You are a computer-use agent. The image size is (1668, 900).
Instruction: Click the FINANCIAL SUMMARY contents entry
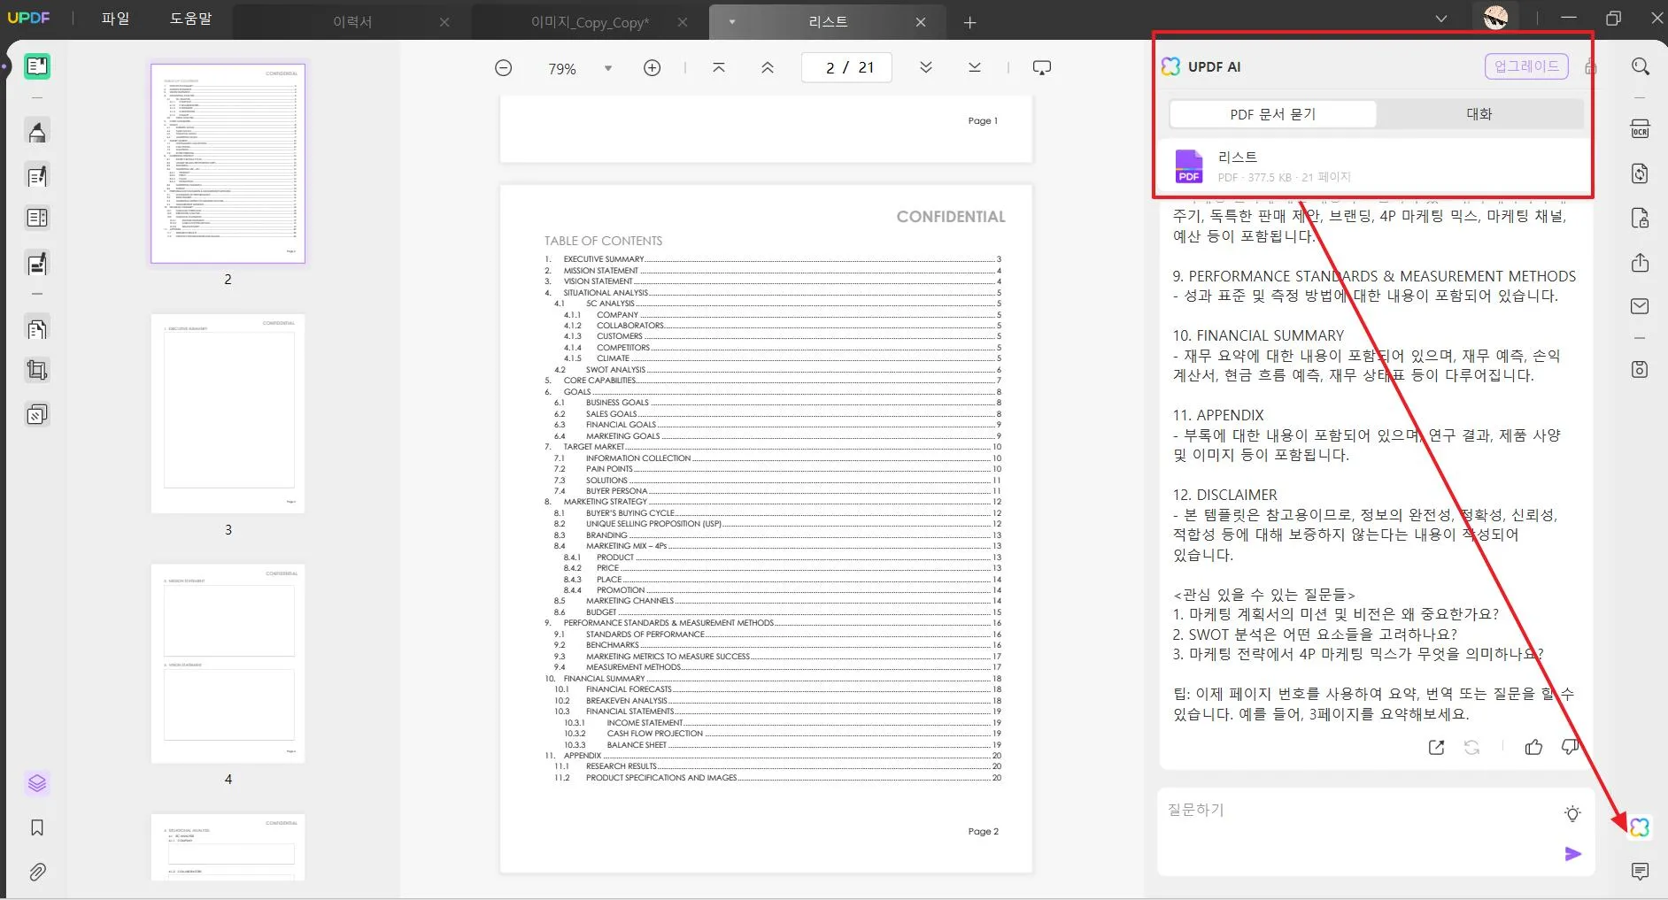pyautogui.click(x=774, y=679)
